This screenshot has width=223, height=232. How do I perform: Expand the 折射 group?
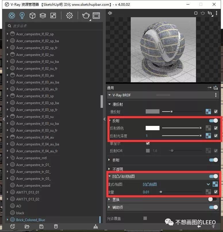(109, 160)
